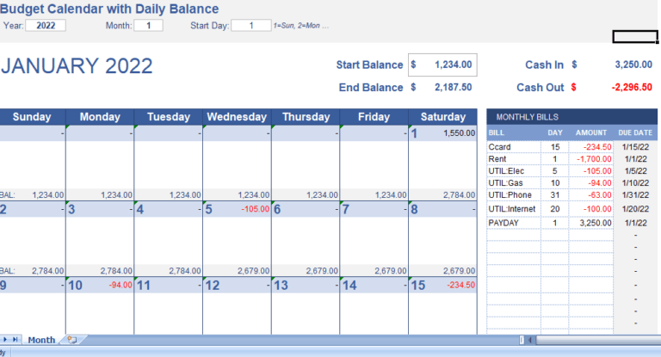Click the PAYDAY amount 3,250.00
The height and width of the screenshot is (357, 661).
591,223
